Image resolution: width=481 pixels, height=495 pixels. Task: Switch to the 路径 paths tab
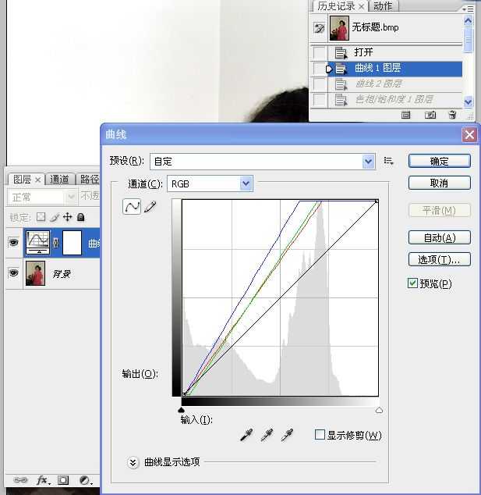coord(90,179)
